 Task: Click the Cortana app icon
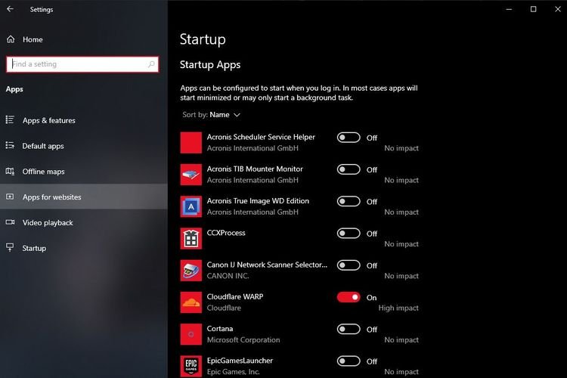[191, 334]
